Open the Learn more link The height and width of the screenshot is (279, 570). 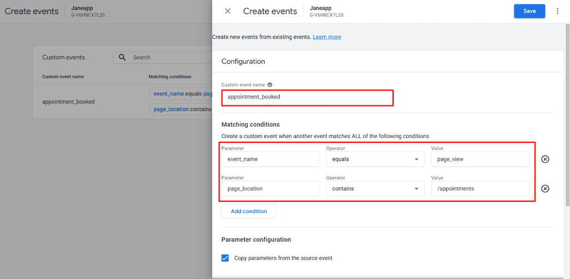(x=327, y=37)
